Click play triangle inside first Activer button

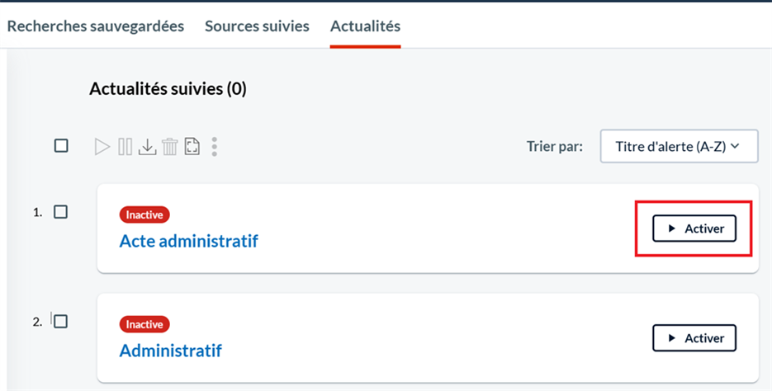(671, 228)
